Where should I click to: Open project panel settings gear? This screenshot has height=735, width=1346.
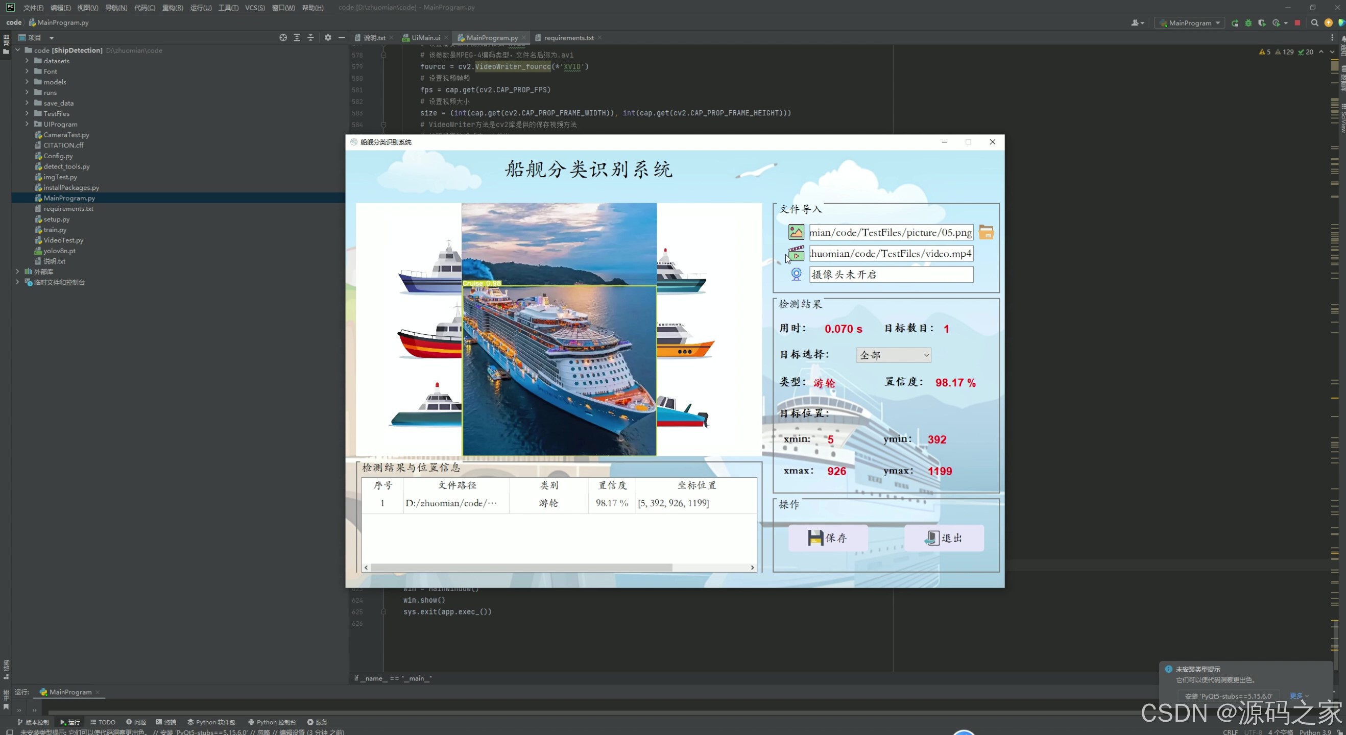pyautogui.click(x=328, y=38)
